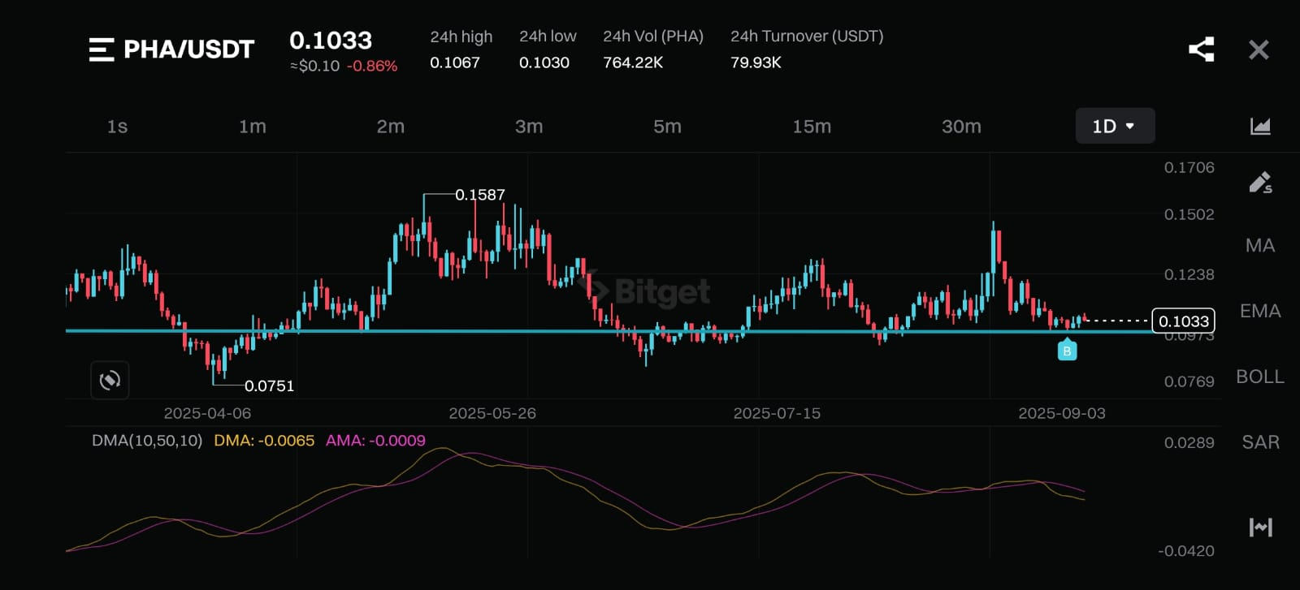1300x590 pixels.
Task: Open the hamburger menu beside PHA/USDT
Action: click(102, 50)
